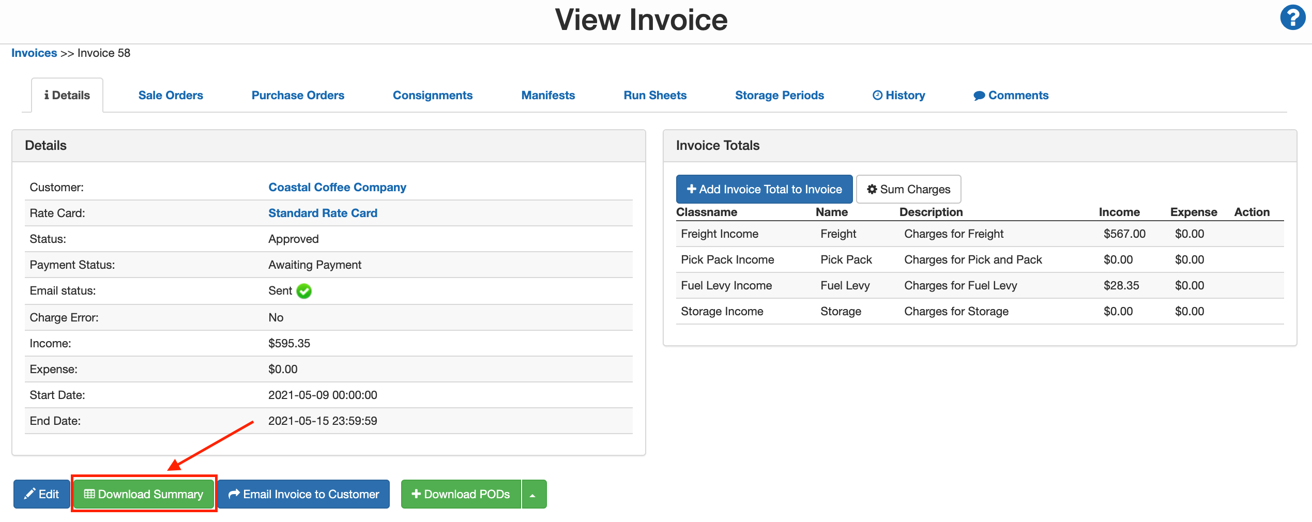Open the Run Sheets tab
The image size is (1312, 522).
pyautogui.click(x=654, y=95)
